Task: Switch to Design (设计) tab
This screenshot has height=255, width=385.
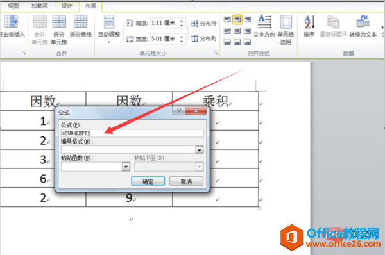Action: click(67, 6)
